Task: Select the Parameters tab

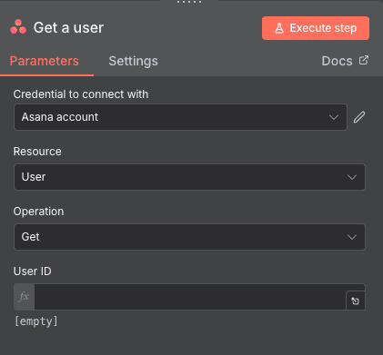Action: (45, 61)
